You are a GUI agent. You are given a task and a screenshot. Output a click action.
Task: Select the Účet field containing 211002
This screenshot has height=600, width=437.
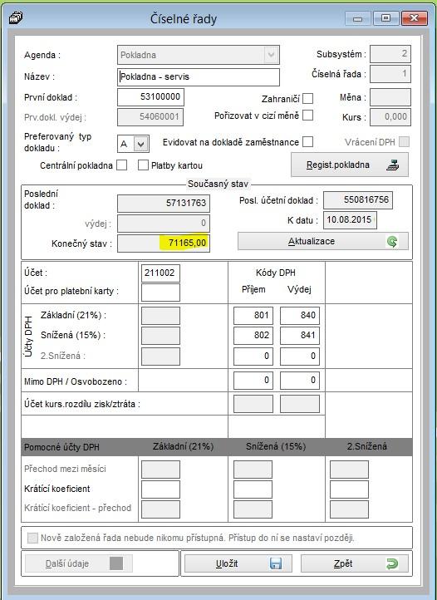click(x=160, y=273)
